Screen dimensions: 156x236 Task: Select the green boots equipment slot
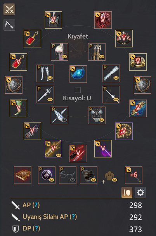pos(19,108)
